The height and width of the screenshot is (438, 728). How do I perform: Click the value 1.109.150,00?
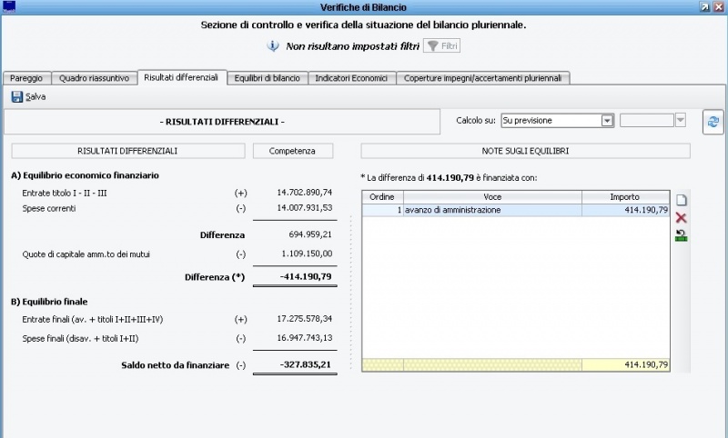coord(307,254)
